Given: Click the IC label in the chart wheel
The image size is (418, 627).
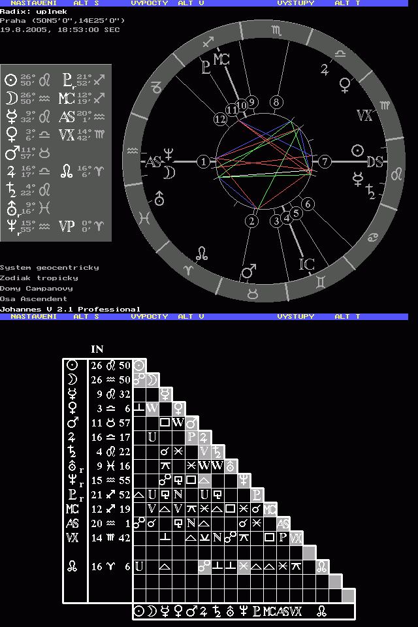Looking at the screenshot, I should click(x=307, y=265).
